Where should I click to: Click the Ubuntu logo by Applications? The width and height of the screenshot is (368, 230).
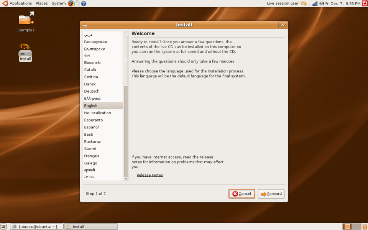pyautogui.click(x=5, y=3)
